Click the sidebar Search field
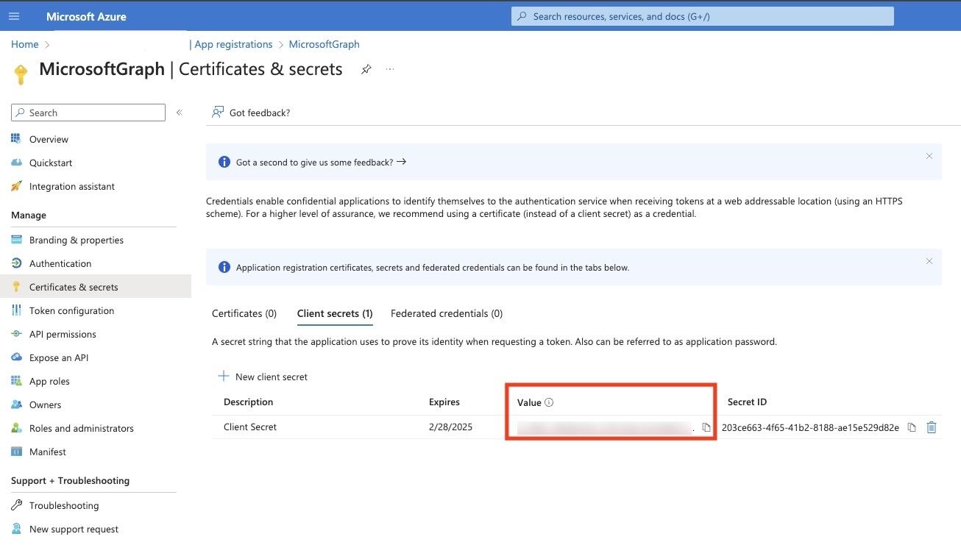The width and height of the screenshot is (961, 556). coord(88,113)
